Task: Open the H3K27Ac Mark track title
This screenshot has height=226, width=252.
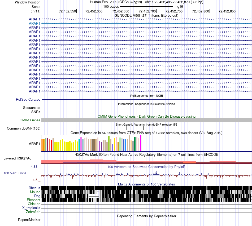Action: point(146,154)
